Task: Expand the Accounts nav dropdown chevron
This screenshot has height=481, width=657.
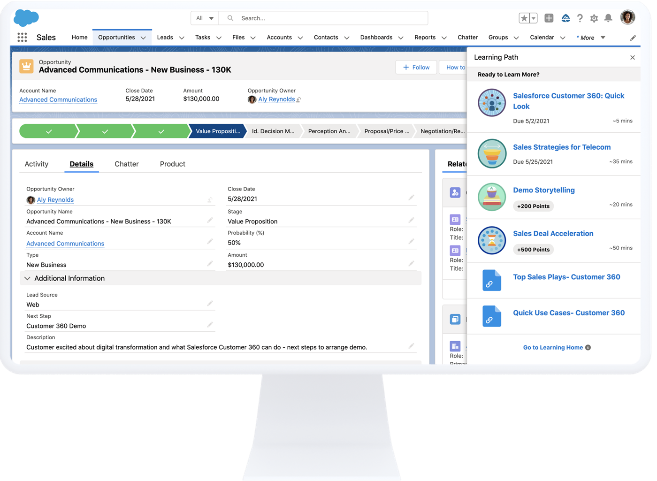Action: point(300,38)
